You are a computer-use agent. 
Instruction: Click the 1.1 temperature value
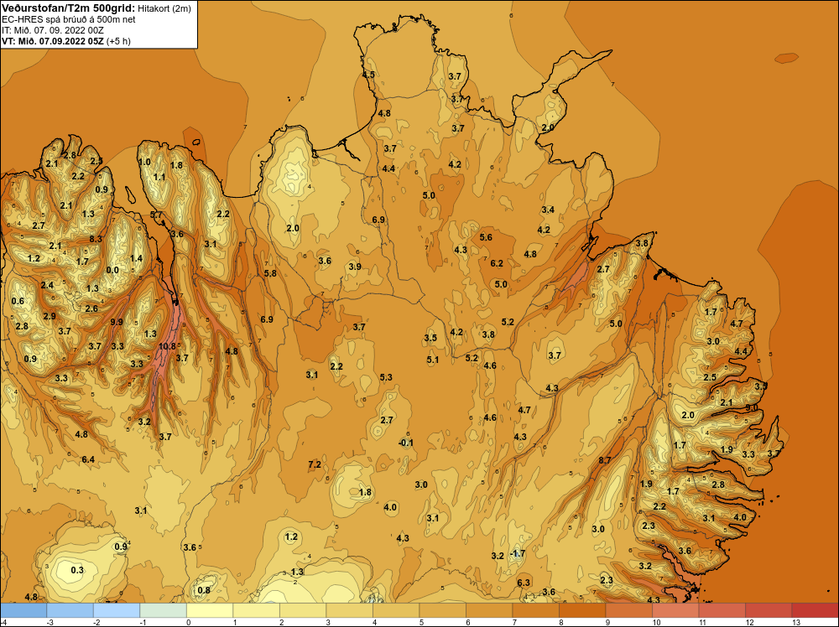point(159,177)
